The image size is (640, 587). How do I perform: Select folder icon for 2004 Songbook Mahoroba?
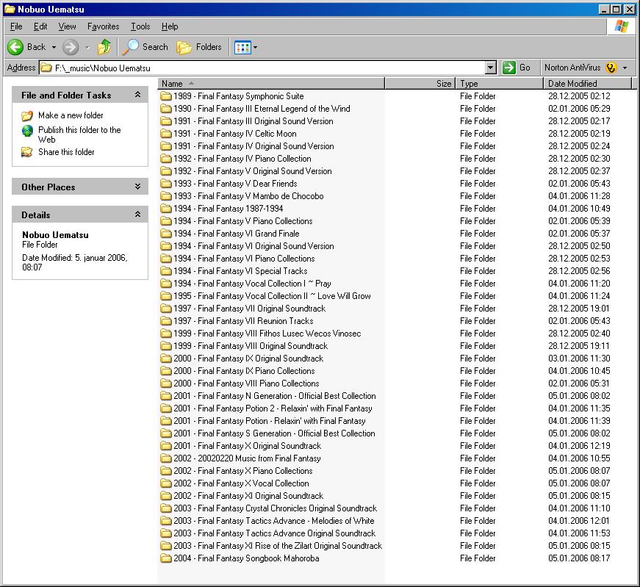(x=166, y=558)
